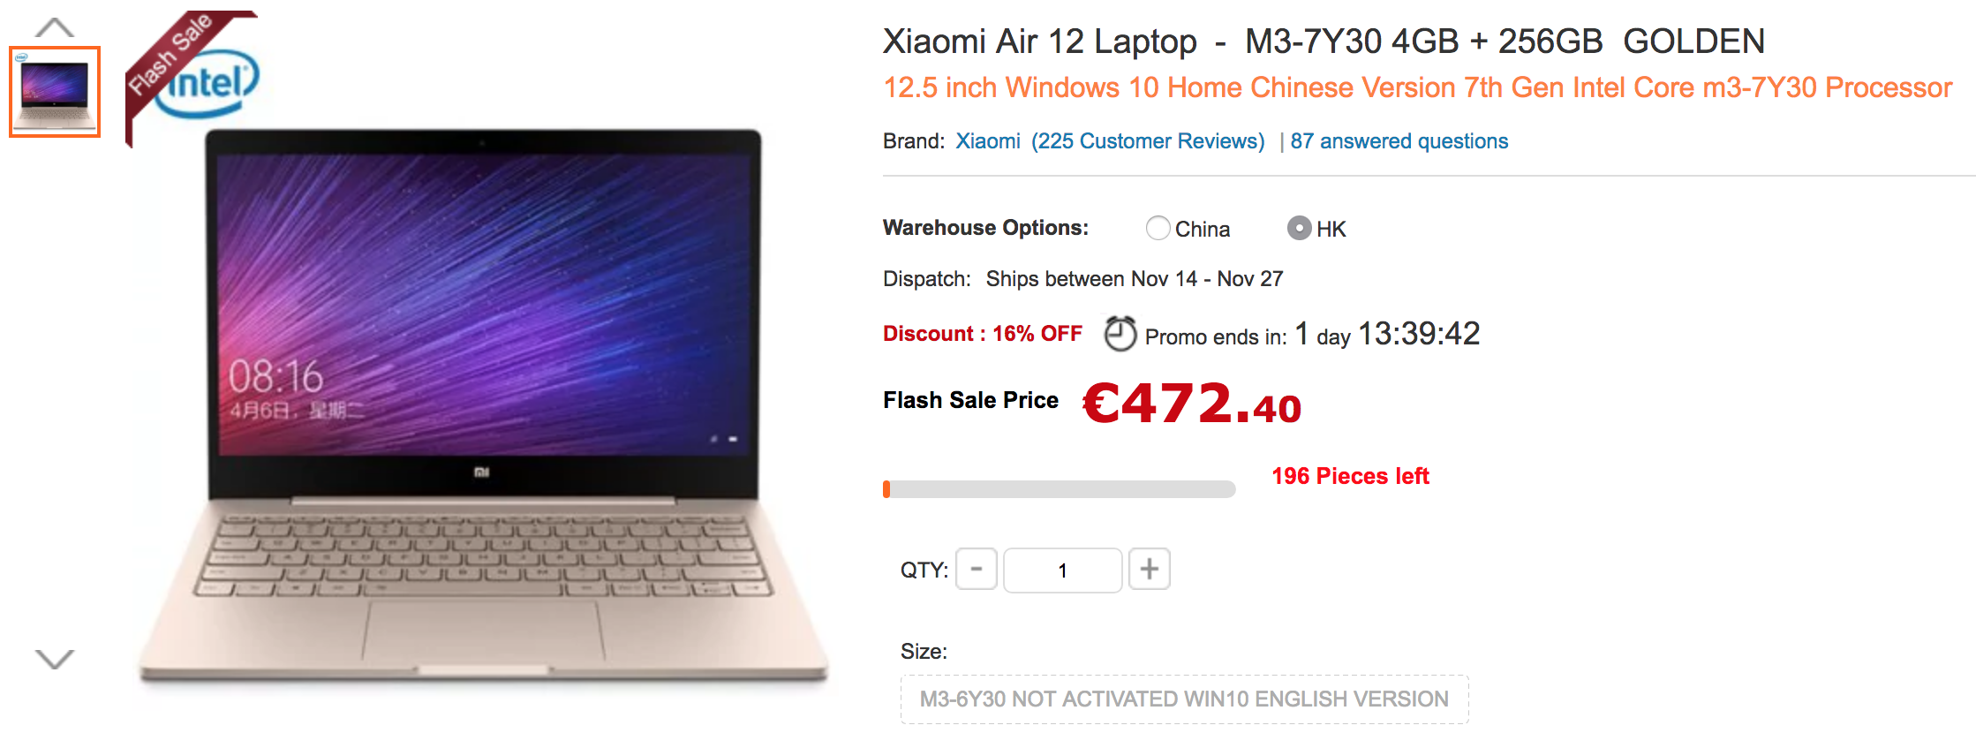This screenshot has height=733, width=1976.
Task: View the 87 answered questions
Action: (x=1399, y=141)
